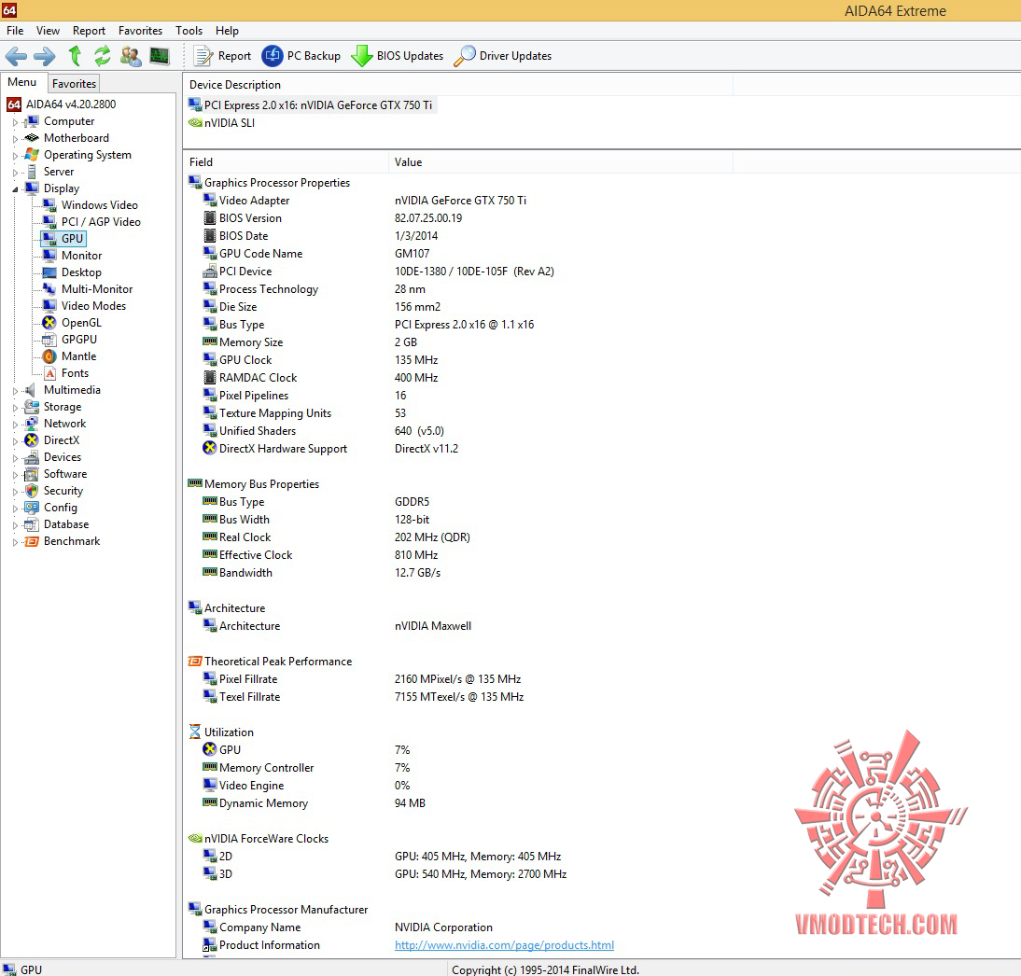Check for BIOS Updates
Screen dimensions: 1021x976
(x=398, y=56)
